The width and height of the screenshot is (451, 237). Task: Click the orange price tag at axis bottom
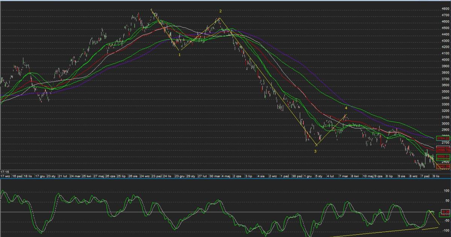click(x=443, y=166)
